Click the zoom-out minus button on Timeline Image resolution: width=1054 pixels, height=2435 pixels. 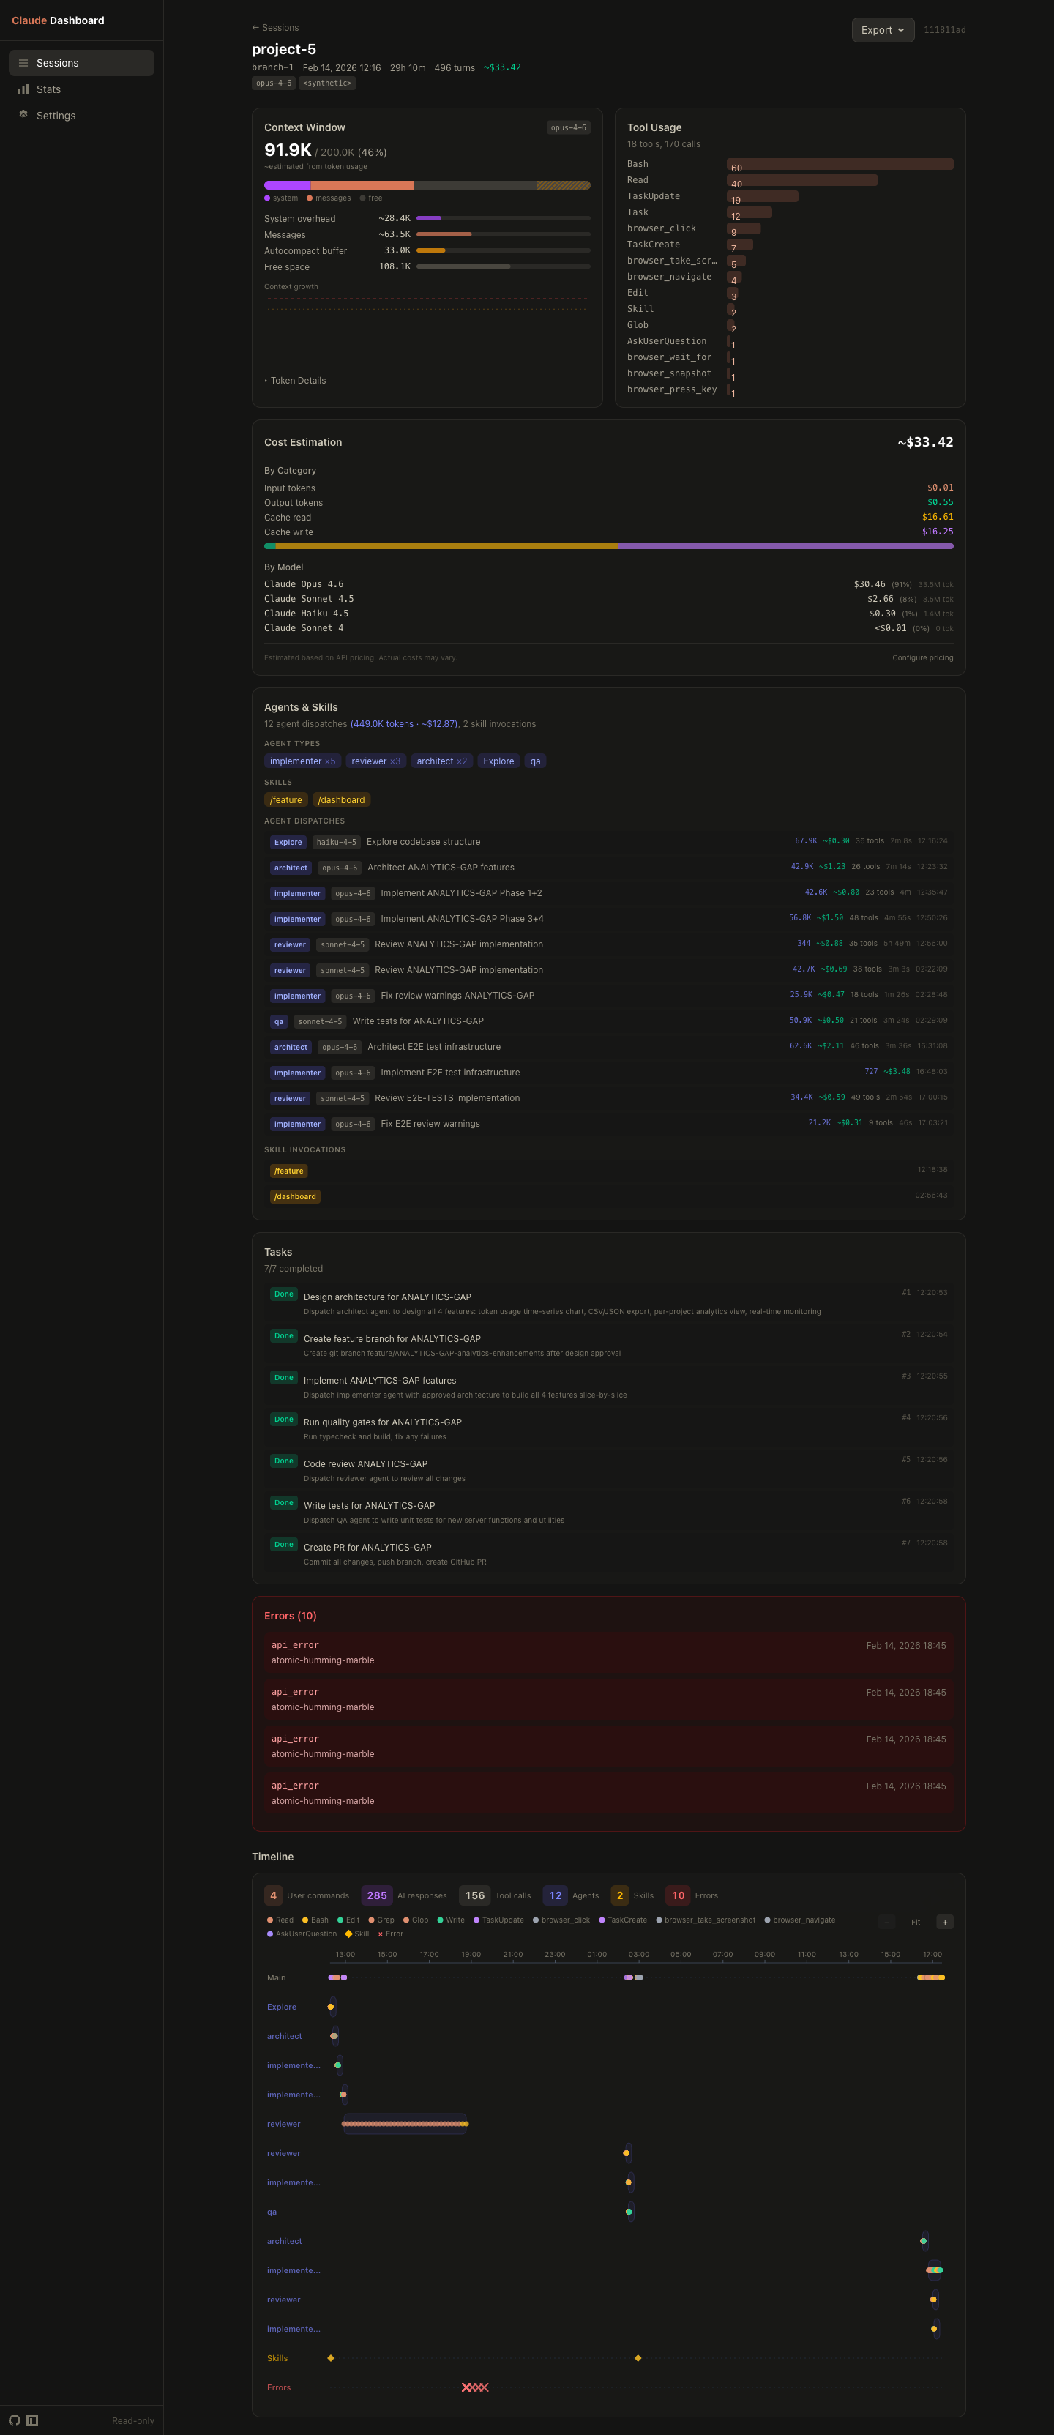pyautogui.click(x=886, y=1922)
